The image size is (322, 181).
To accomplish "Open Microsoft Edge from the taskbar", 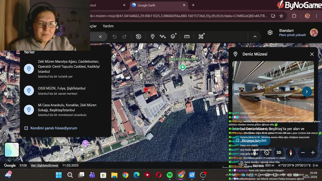I will (136, 175).
